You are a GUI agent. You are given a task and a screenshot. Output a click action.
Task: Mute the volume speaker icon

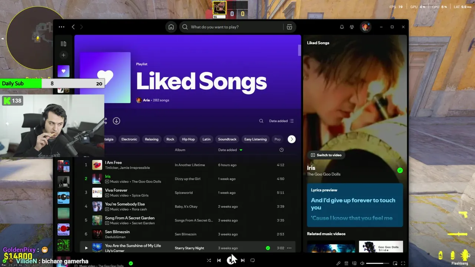[x=363, y=264]
